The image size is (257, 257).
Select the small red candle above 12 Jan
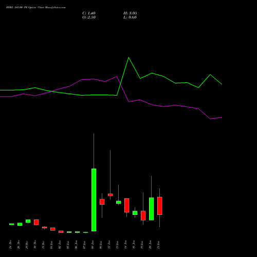point(110,195)
